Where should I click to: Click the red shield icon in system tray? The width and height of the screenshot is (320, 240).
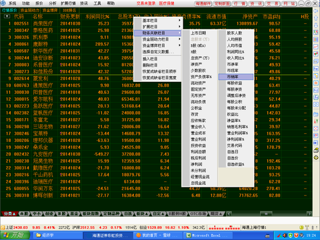tap(296, 235)
